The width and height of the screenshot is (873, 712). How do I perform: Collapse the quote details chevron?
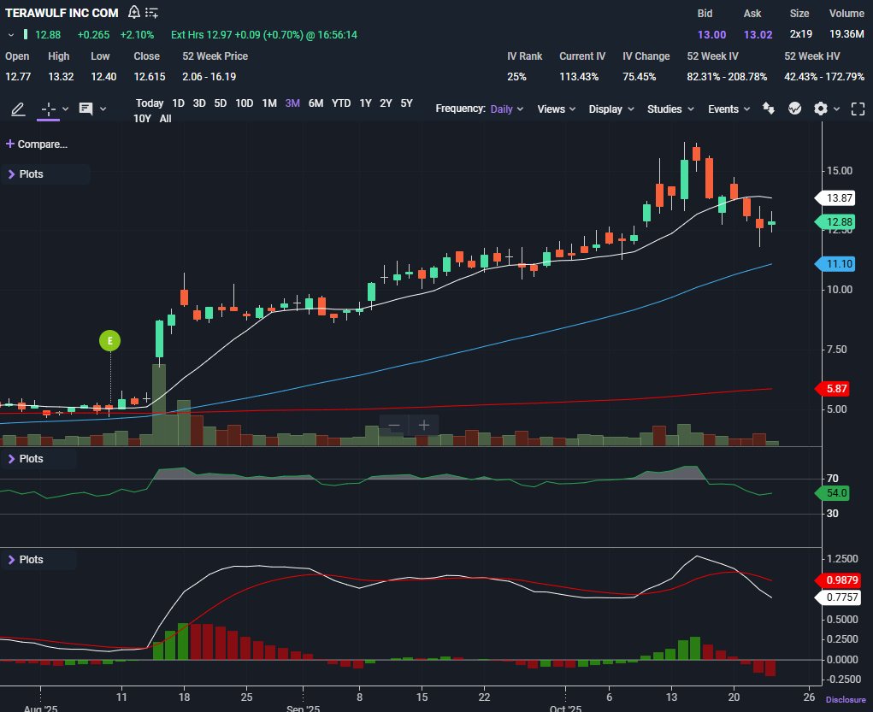point(10,35)
